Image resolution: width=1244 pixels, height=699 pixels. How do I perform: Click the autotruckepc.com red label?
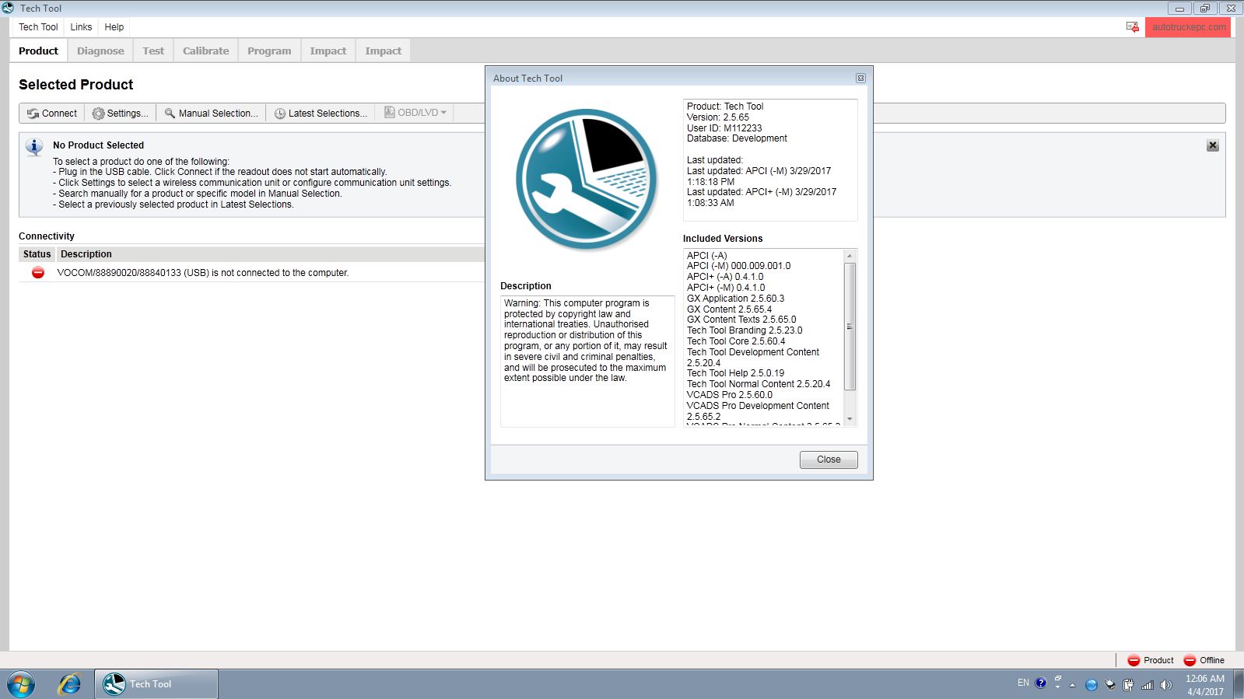pos(1188,27)
